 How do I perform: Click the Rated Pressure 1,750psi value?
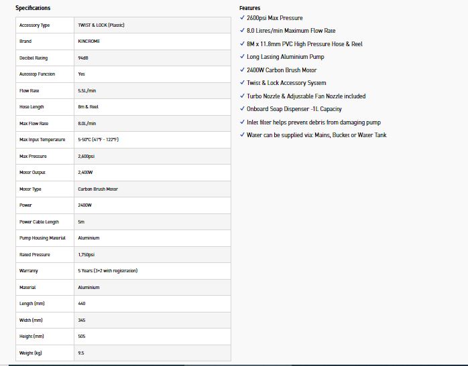click(88, 254)
